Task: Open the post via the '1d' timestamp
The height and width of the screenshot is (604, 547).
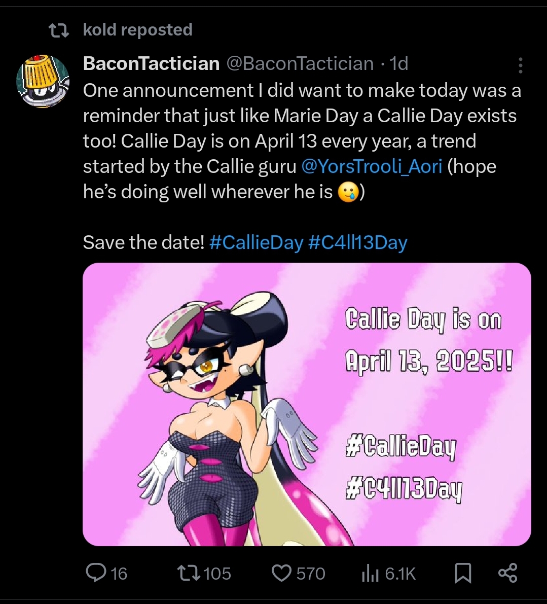Action: [x=399, y=63]
